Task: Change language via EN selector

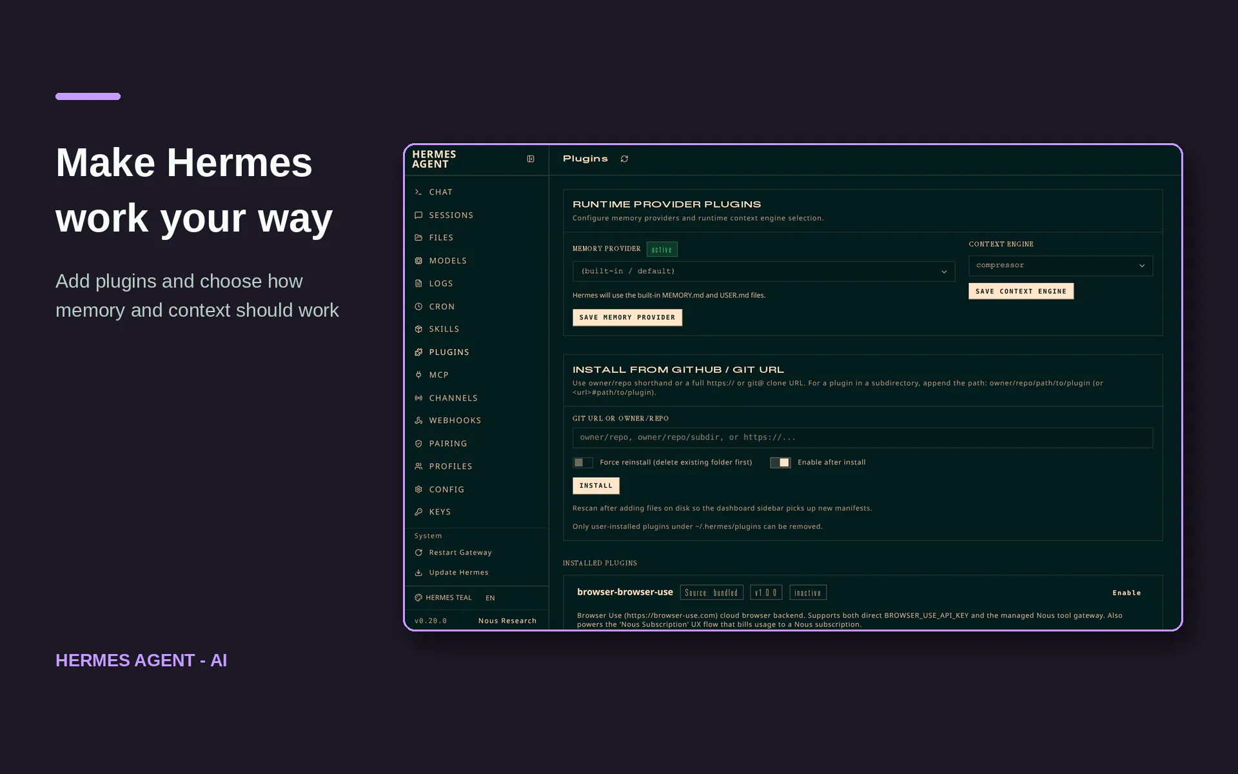Action: coord(490,598)
